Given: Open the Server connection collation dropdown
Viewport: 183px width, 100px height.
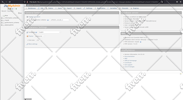Looking at the screenshot, I should [x=60, y=20].
